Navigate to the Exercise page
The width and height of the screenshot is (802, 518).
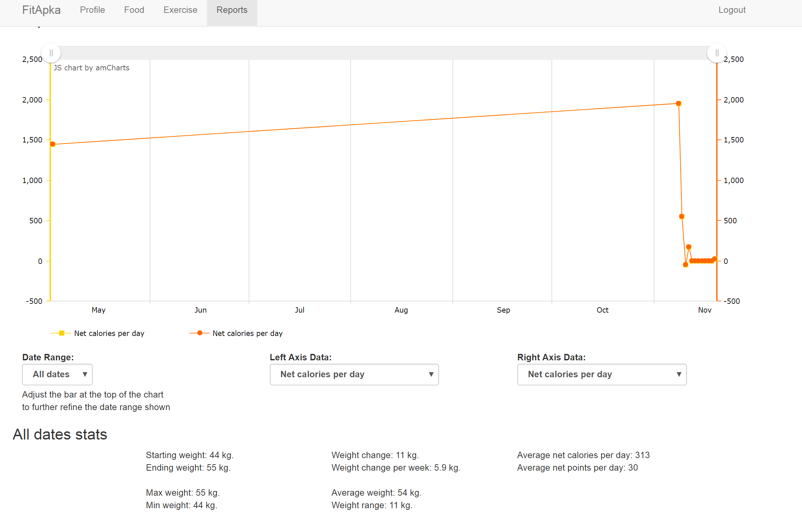[180, 10]
